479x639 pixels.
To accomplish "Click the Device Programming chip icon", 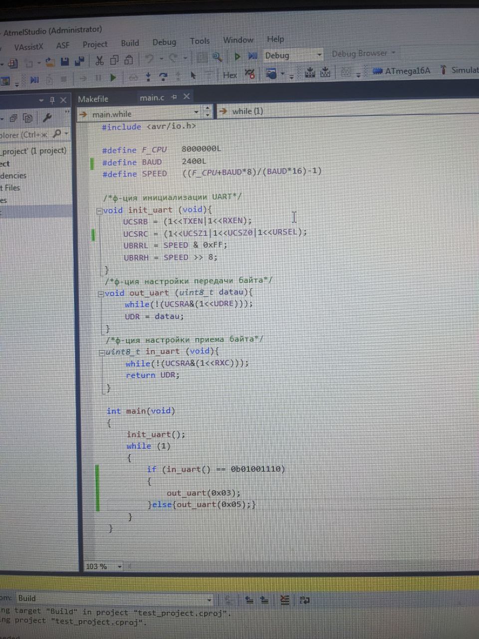I will (309, 73).
